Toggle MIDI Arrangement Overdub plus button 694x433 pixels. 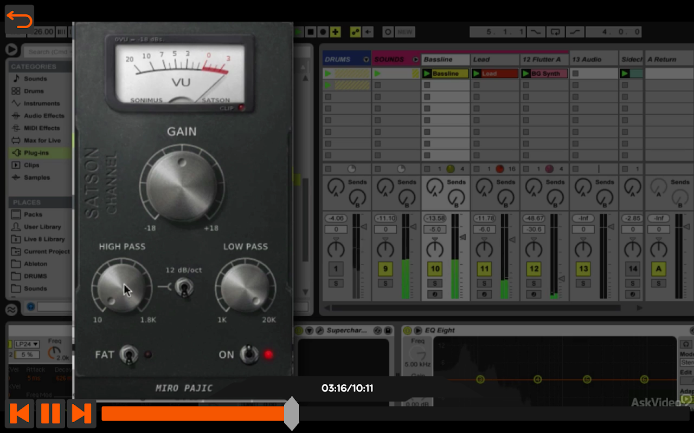click(336, 32)
